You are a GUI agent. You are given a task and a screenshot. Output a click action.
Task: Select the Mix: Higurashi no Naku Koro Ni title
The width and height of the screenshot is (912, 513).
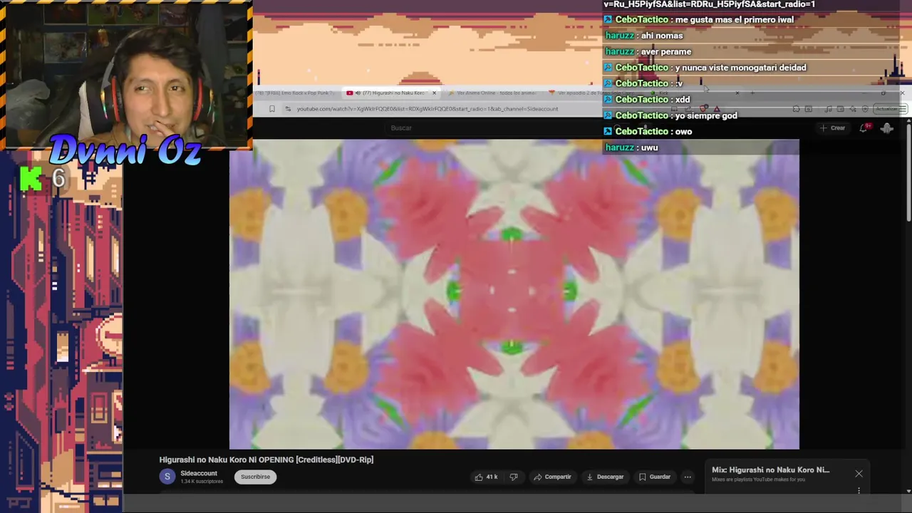tap(770, 470)
